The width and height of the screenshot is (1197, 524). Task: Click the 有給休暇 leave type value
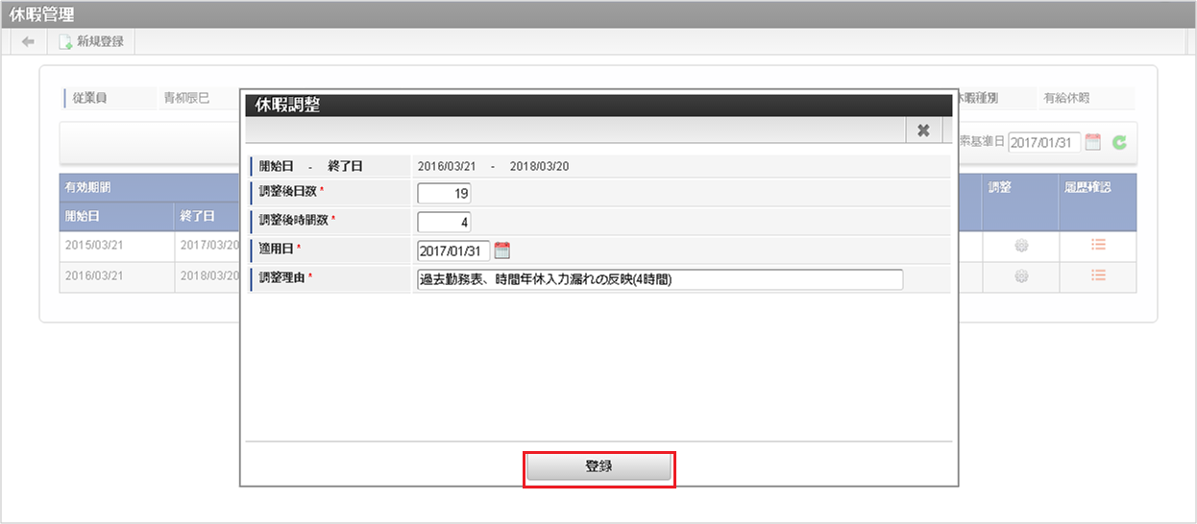click(x=1066, y=98)
